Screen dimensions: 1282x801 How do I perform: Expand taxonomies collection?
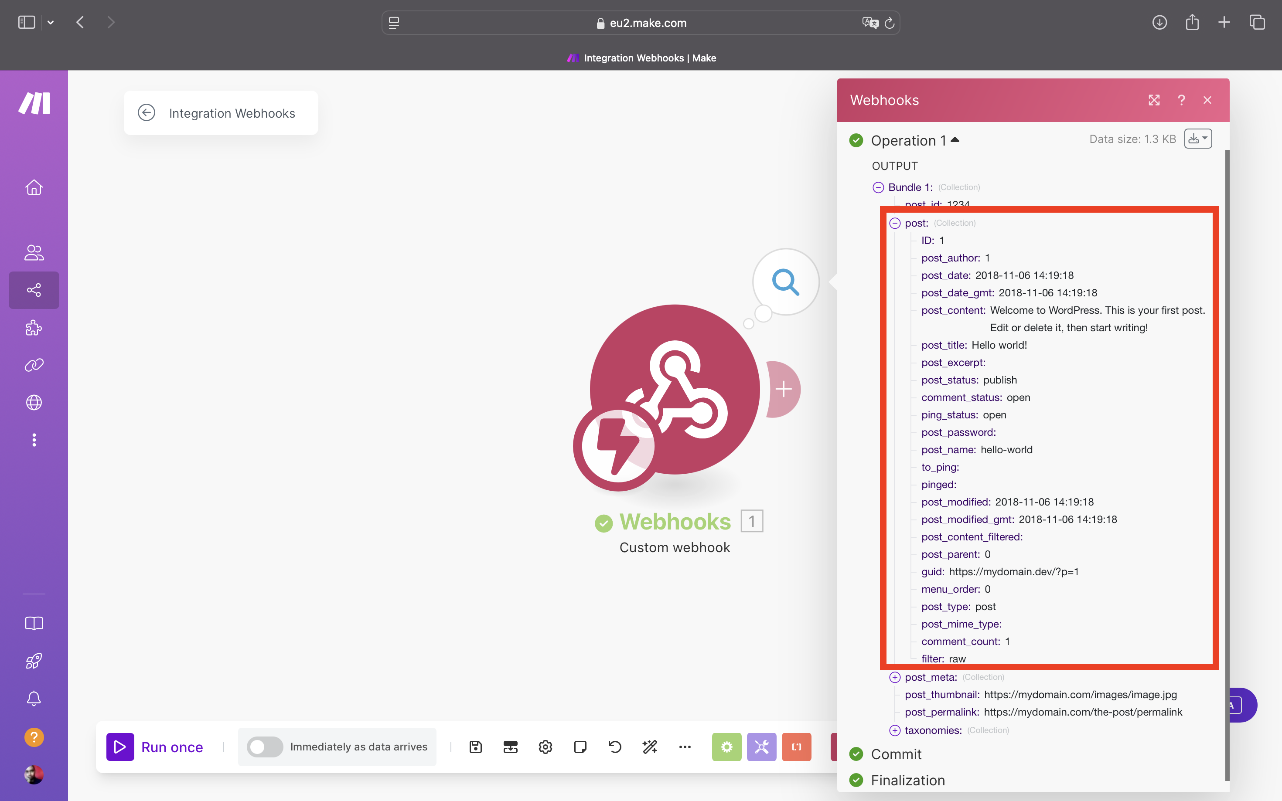(x=895, y=730)
